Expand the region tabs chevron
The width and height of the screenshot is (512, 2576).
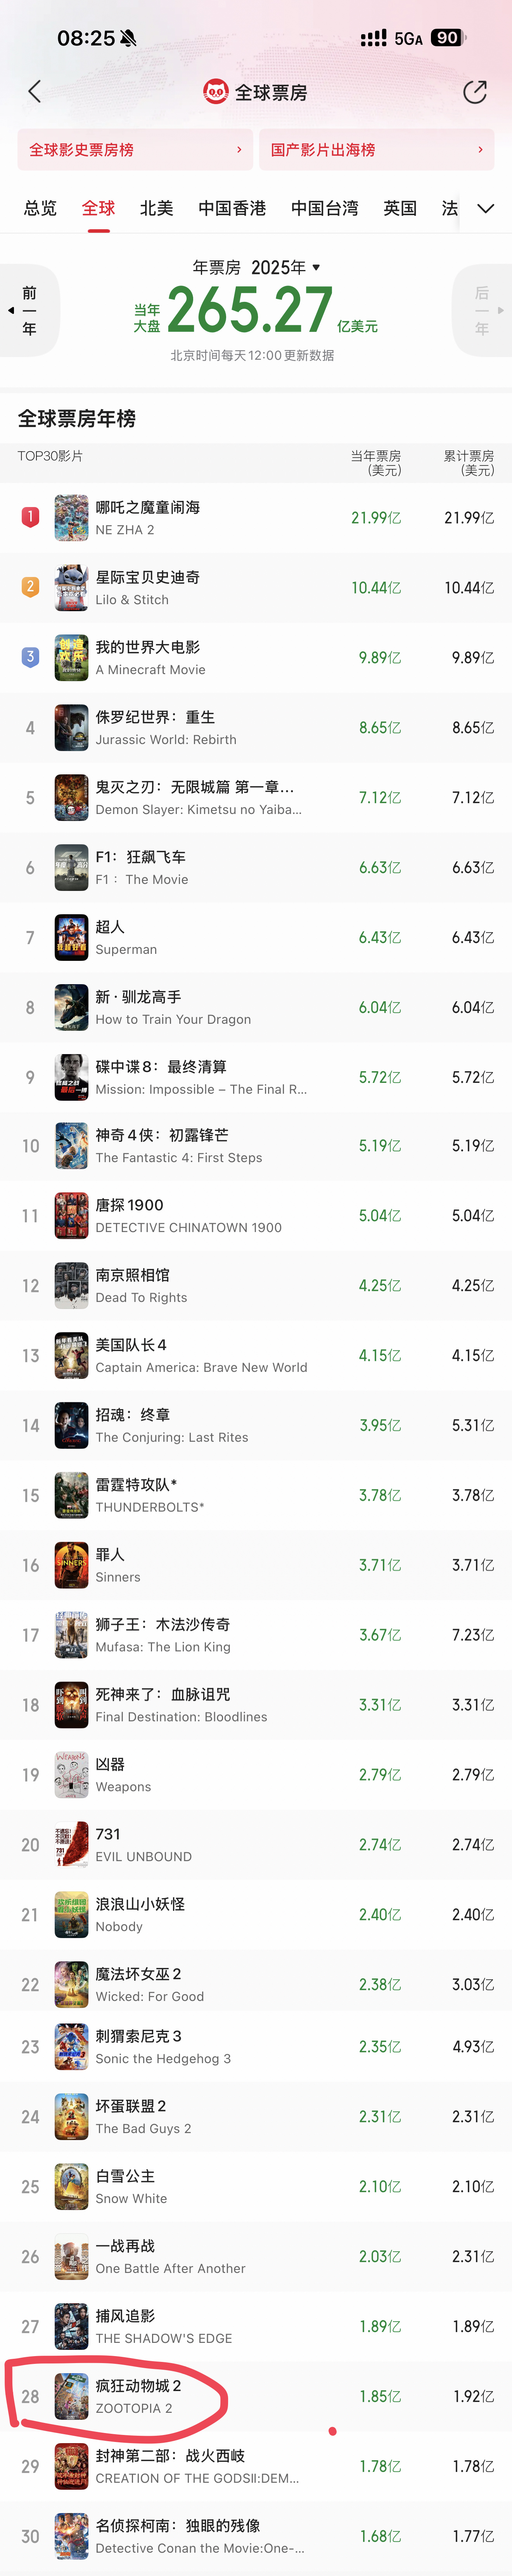(x=485, y=208)
